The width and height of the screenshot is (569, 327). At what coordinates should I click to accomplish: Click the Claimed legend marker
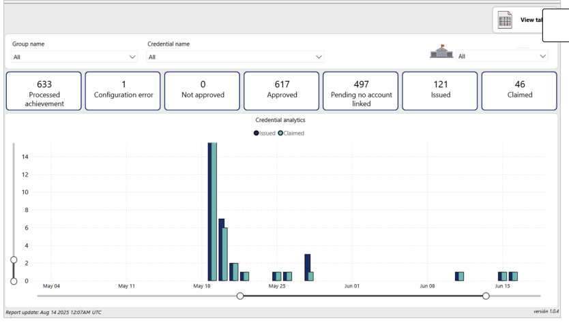point(280,133)
